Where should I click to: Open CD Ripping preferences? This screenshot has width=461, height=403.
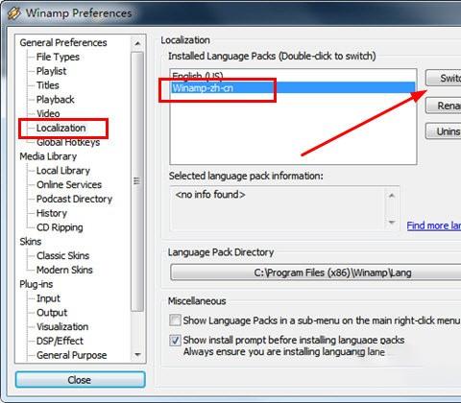(x=60, y=227)
